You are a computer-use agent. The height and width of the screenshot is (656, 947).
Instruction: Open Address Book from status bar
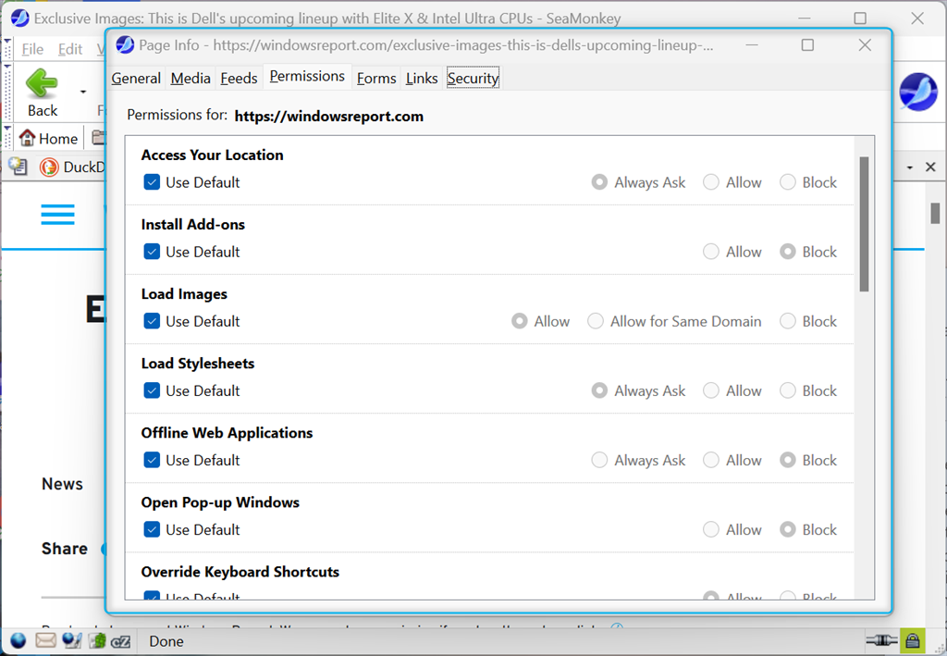click(x=97, y=640)
